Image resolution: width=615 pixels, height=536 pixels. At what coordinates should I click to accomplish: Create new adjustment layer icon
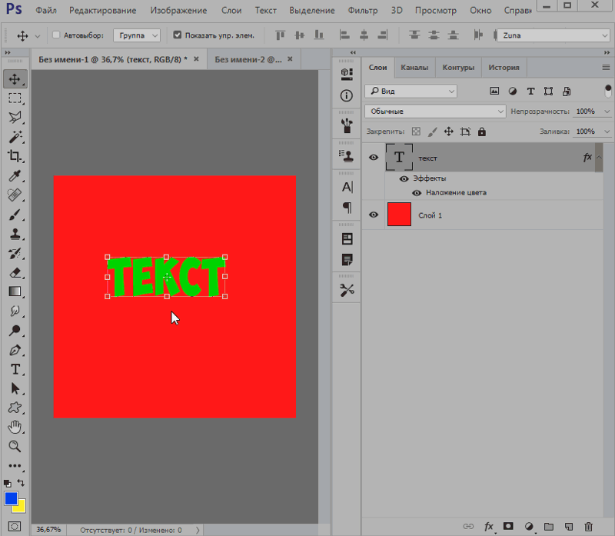(529, 527)
